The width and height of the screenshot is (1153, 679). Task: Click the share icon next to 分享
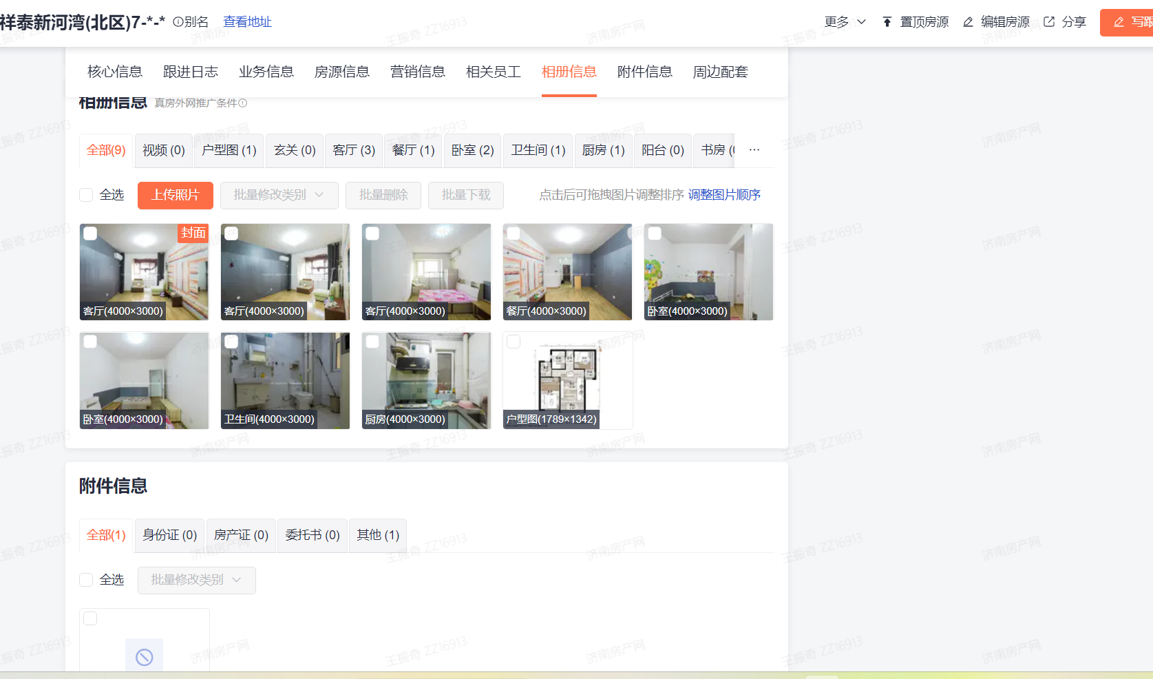1049,22
